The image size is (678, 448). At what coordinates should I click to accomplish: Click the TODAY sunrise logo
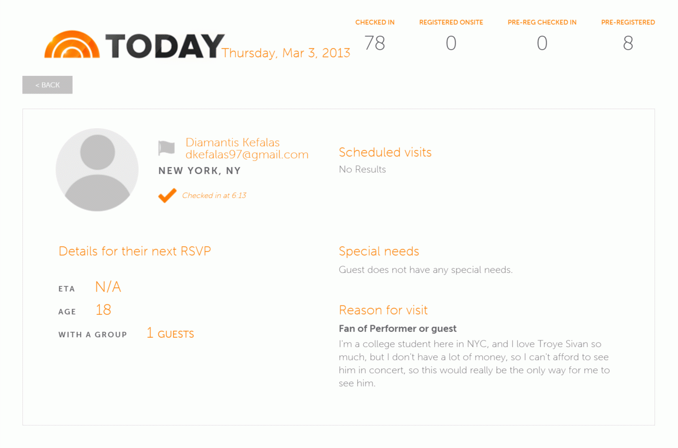coord(134,45)
